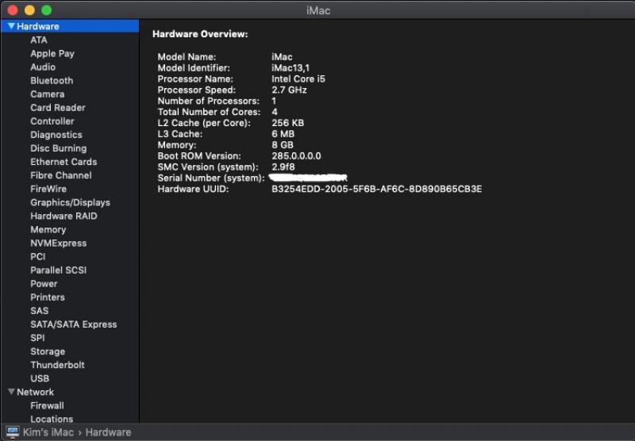Screen dimensions: 635x441
Task: Select NVMExpress in the sidebar
Action: 58,243
